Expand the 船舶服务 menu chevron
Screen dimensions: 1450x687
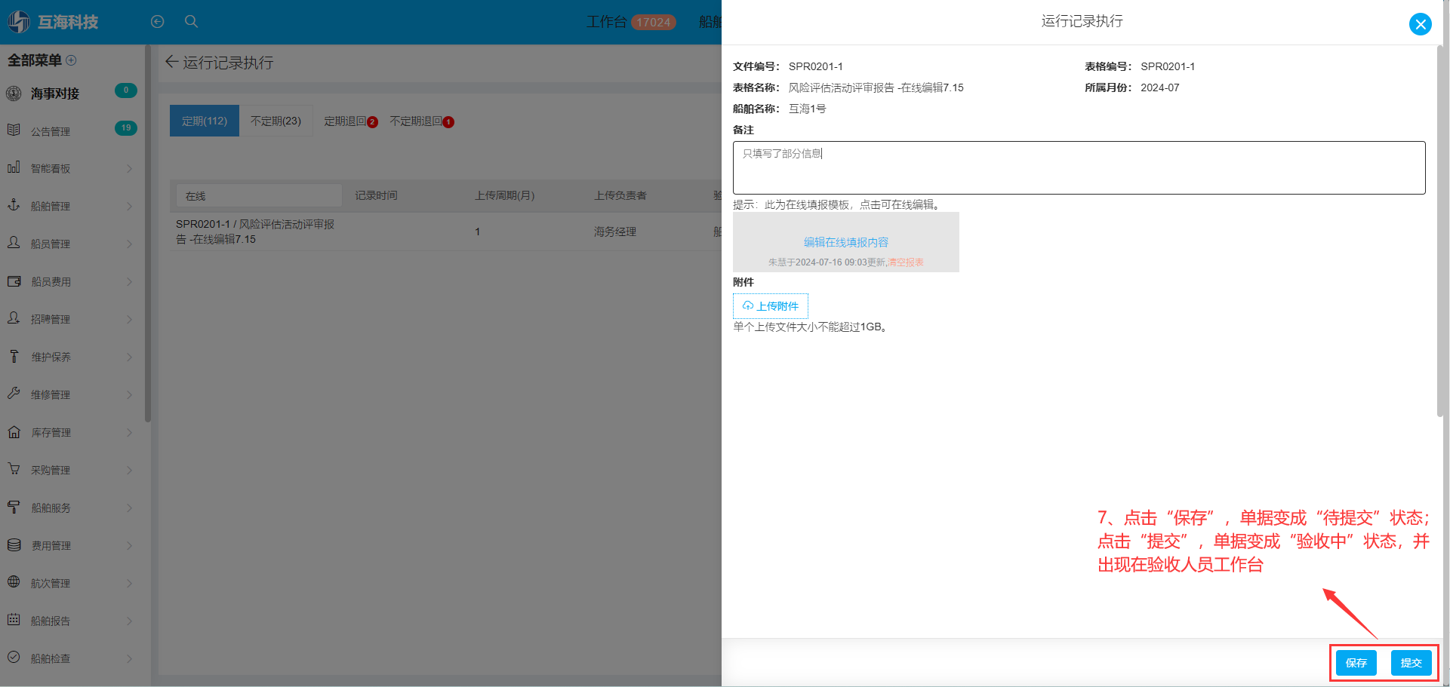(x=129, y=508)
